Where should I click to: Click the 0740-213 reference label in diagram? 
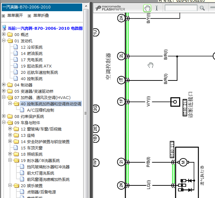pyautogui.click(x=172, y=149)
